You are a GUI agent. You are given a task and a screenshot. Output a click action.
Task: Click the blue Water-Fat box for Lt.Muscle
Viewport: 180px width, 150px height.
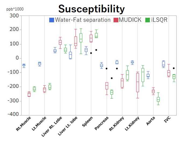point(40,64)
